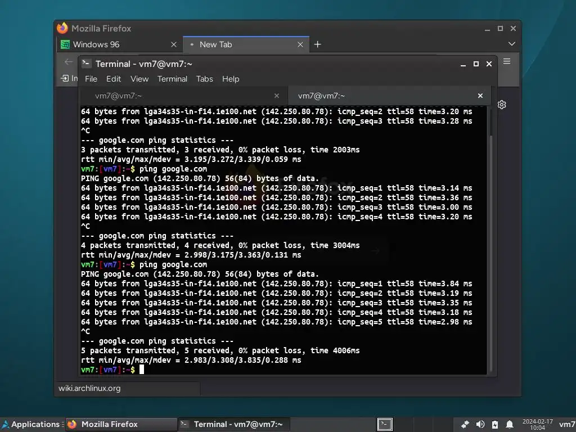Maximize the Terminal window
The height and width of the screenshot is (432, 576).
pos(476,64)
